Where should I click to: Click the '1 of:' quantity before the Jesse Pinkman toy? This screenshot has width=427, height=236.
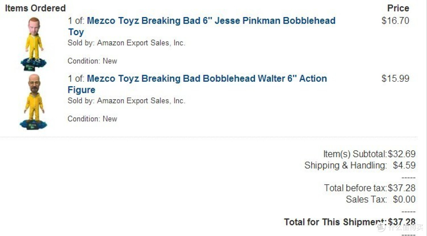click(76, 21)
